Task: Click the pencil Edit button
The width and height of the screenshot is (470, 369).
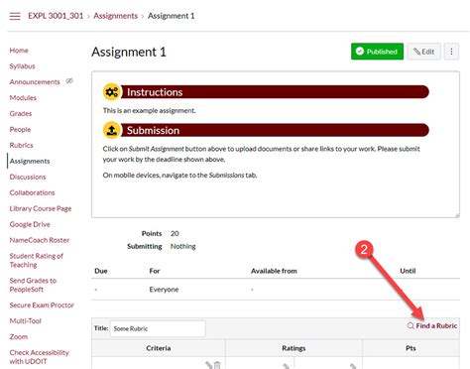Action: (423, 52)
